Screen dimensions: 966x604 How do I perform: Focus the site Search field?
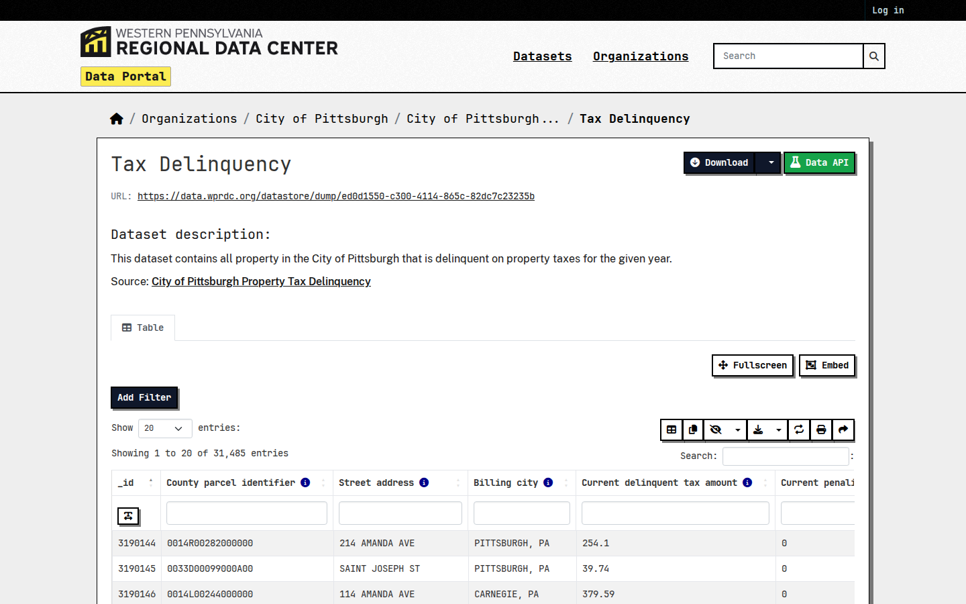coord(788,56)
